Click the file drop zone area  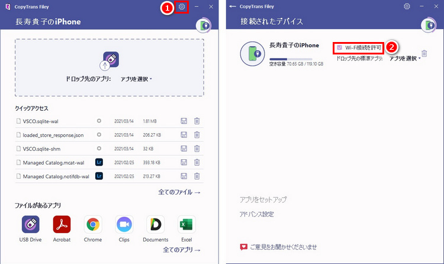click(110, 67)
